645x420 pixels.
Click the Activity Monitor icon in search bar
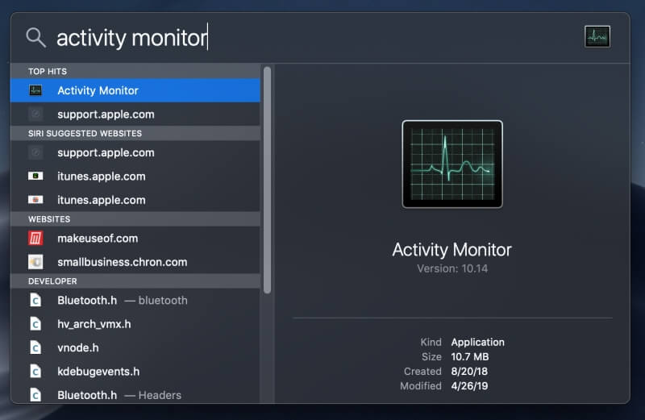pyautogui.click(x=597, y=36)
